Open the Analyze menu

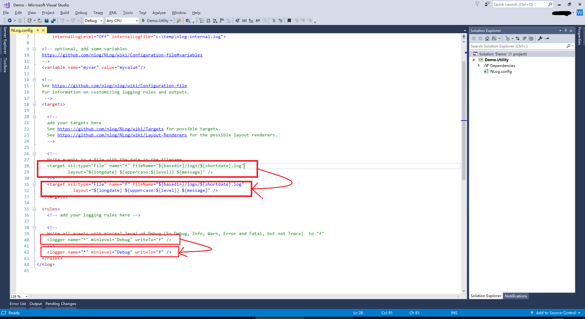(159, 13)
